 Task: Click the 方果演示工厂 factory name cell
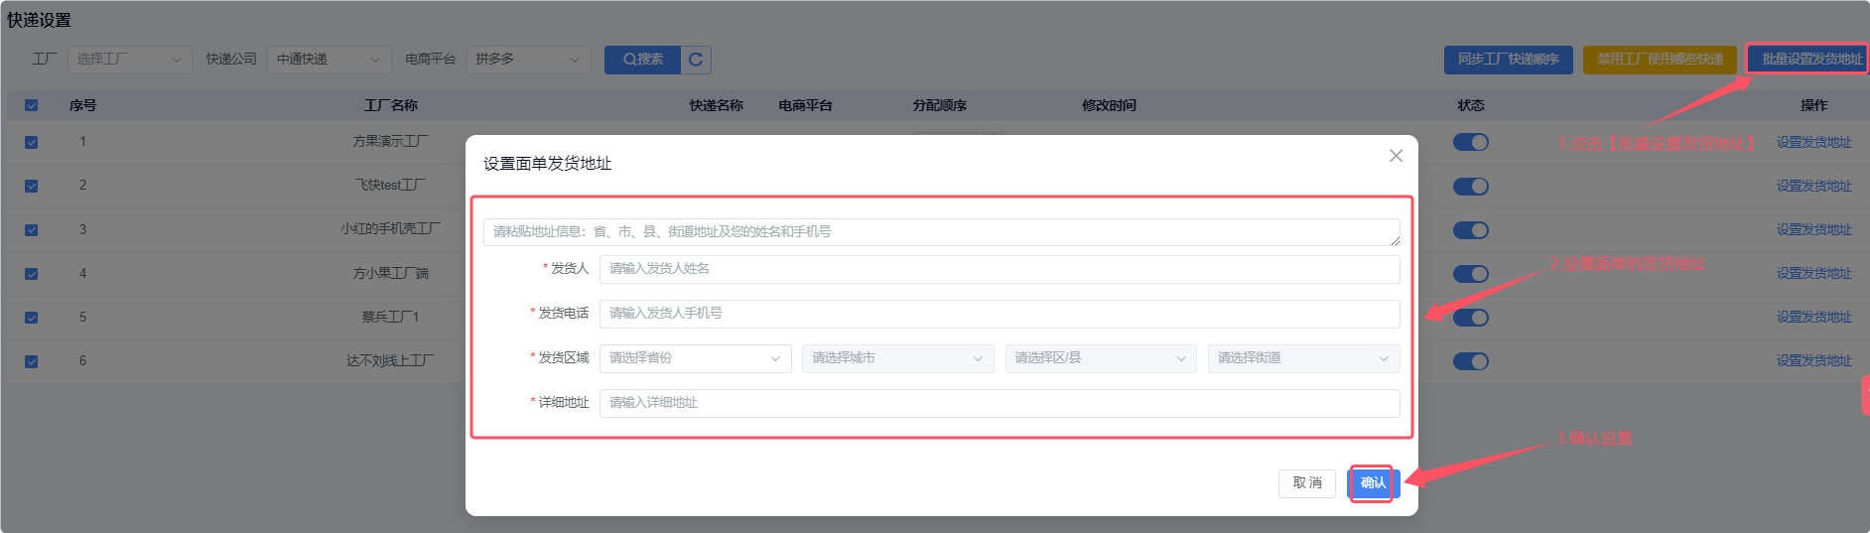[391, 142]
